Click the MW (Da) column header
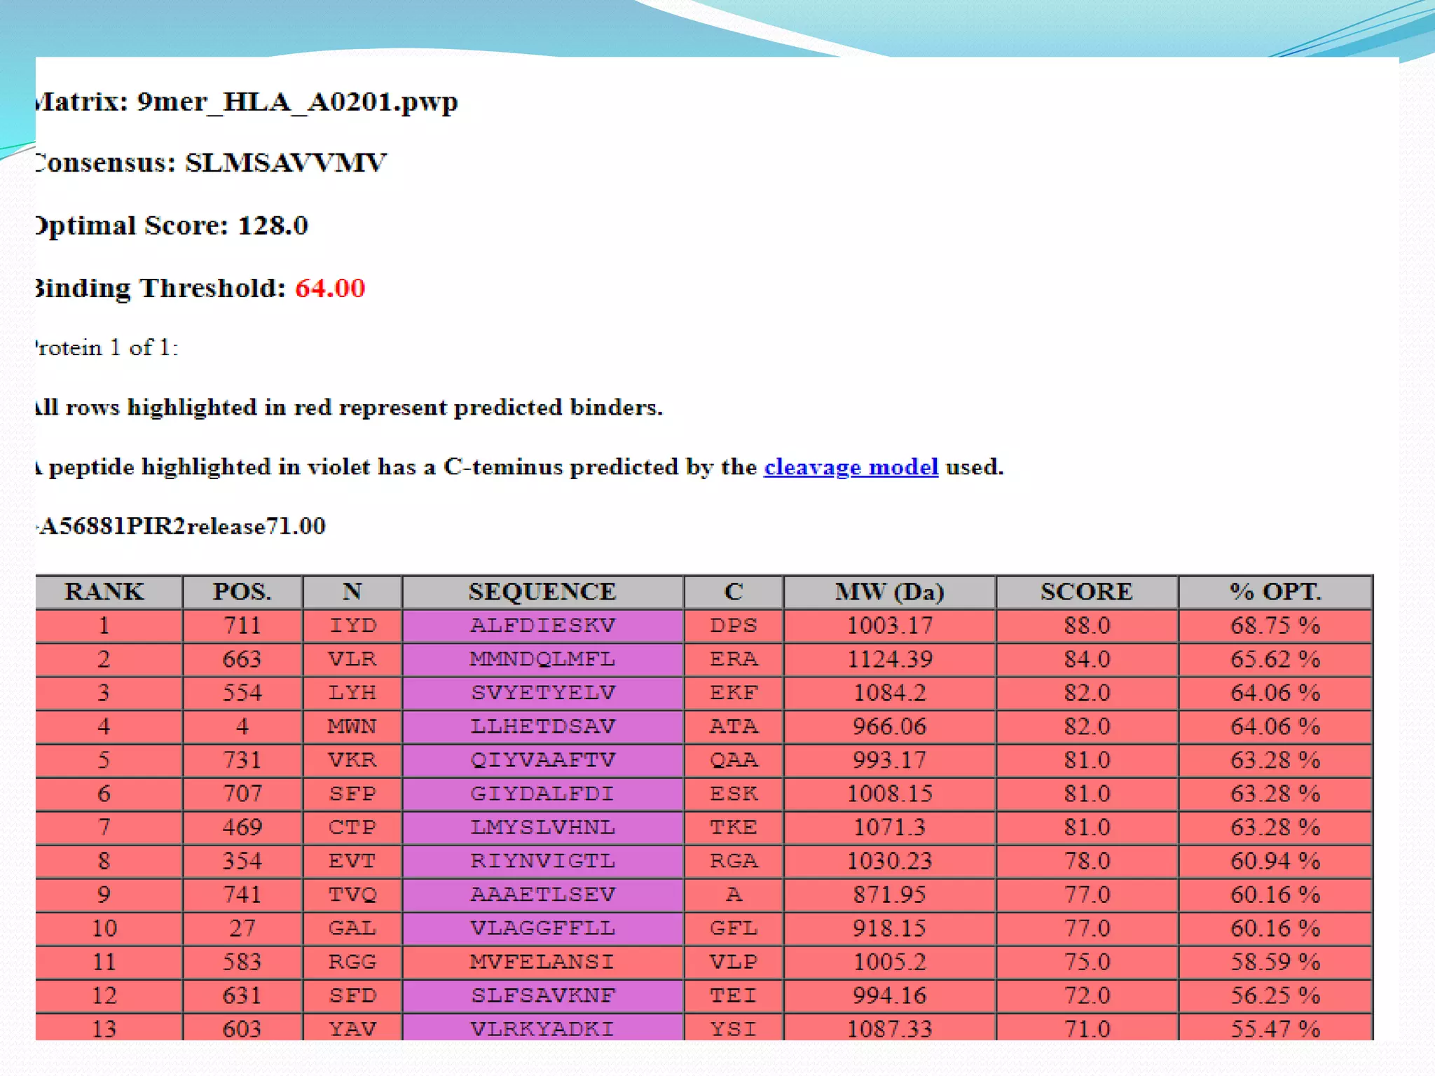The width and height of the screenshot is (1435, 1076). pos(889,592)
